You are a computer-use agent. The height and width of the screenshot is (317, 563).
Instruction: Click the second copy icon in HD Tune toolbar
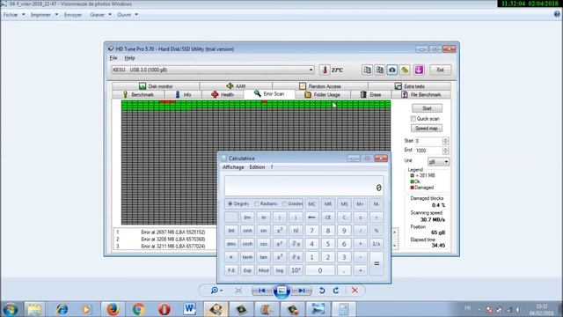(x=379, y=70)
